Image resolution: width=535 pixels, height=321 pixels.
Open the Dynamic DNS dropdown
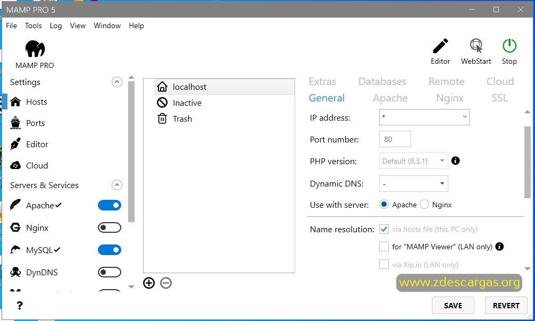[414, 183]
